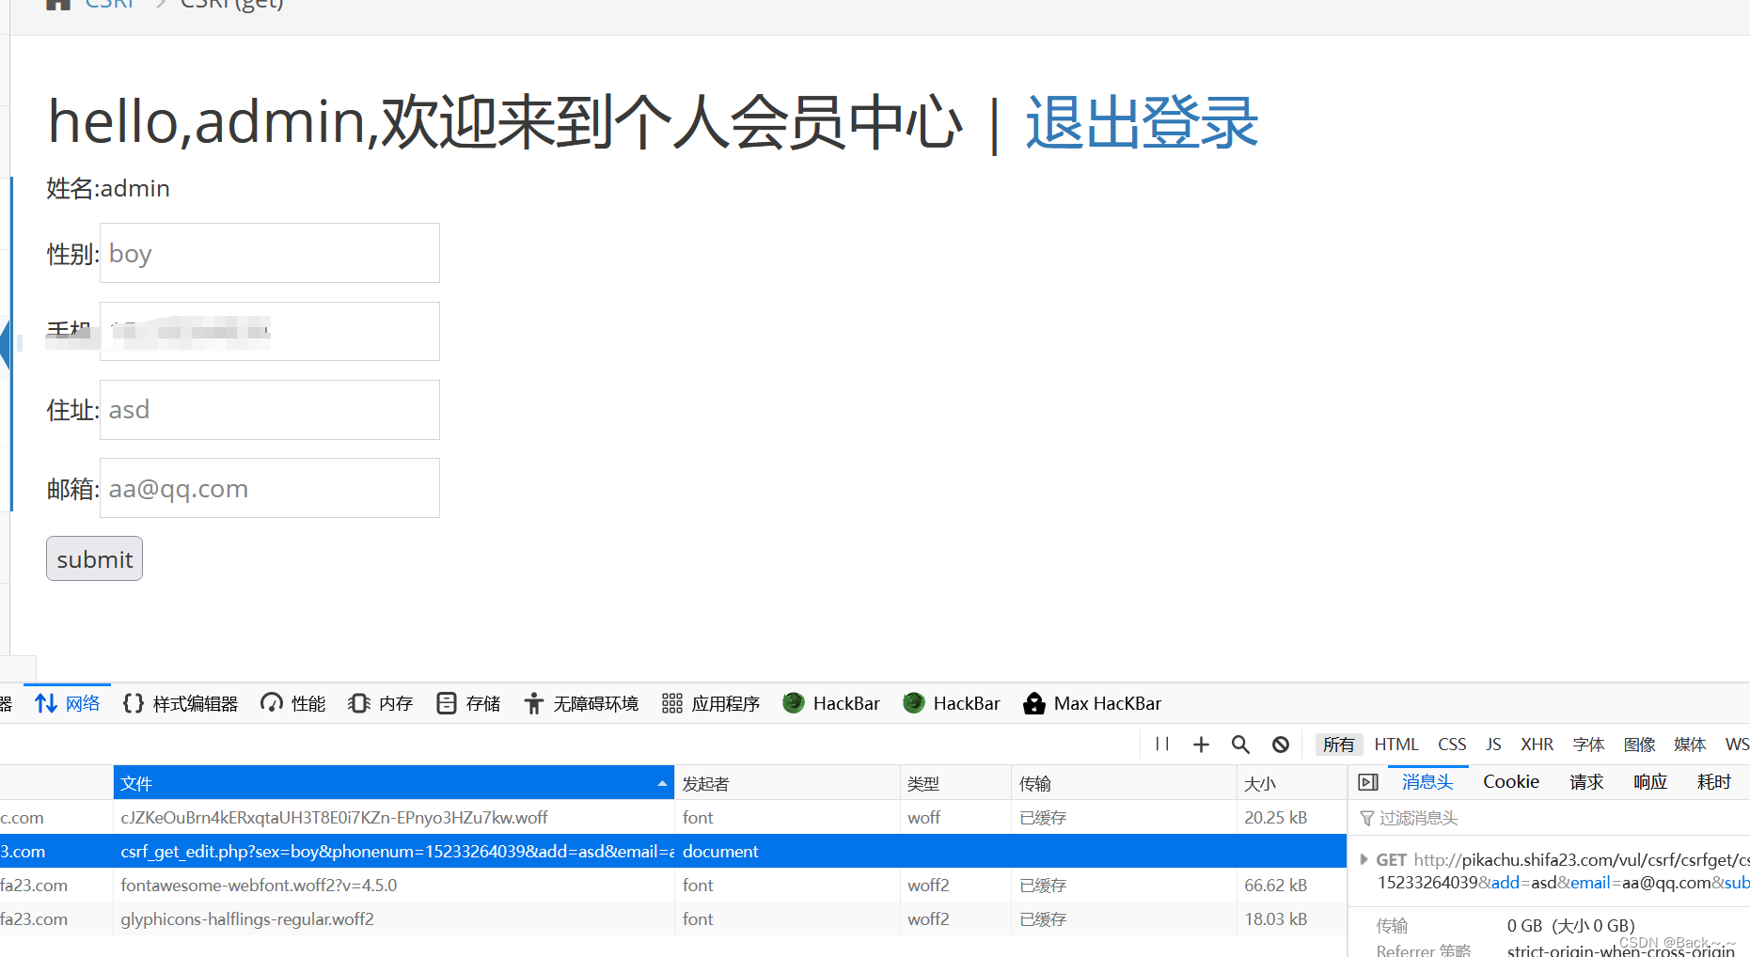Screen dimensions: 1750x957
Task: Click the request blocking icon
Action: (1281, 745)
